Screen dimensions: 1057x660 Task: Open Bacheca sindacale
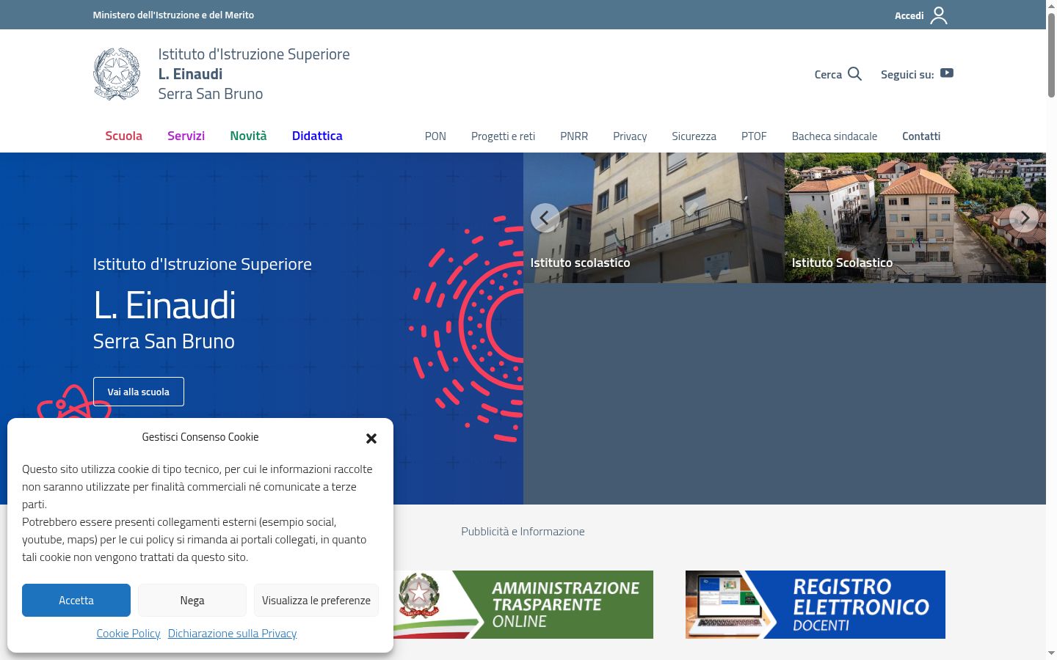pos(835,136)
